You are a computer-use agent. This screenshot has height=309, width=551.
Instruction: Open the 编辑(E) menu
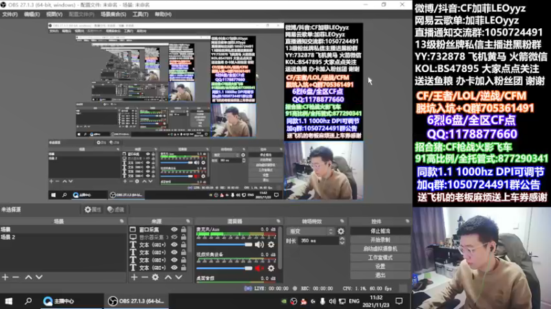[x=32, y=14]
